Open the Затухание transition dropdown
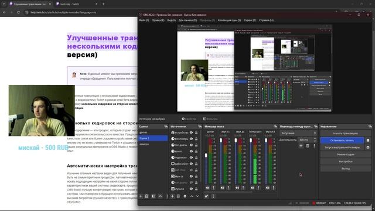375x211 pixels. 298,133
